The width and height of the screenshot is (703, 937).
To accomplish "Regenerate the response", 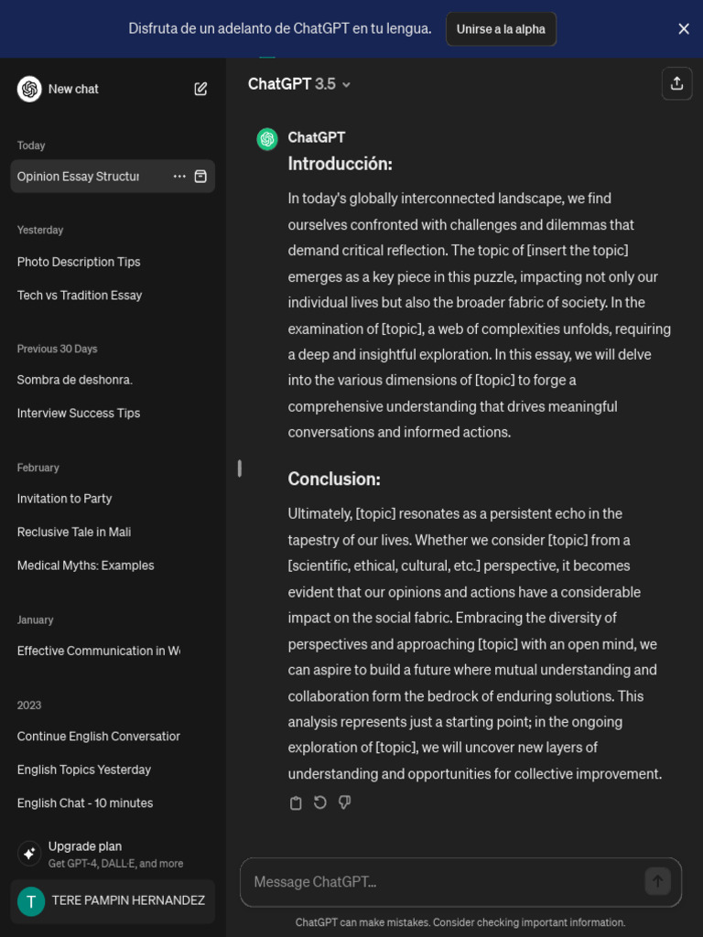I will click(x=320, y=802).
